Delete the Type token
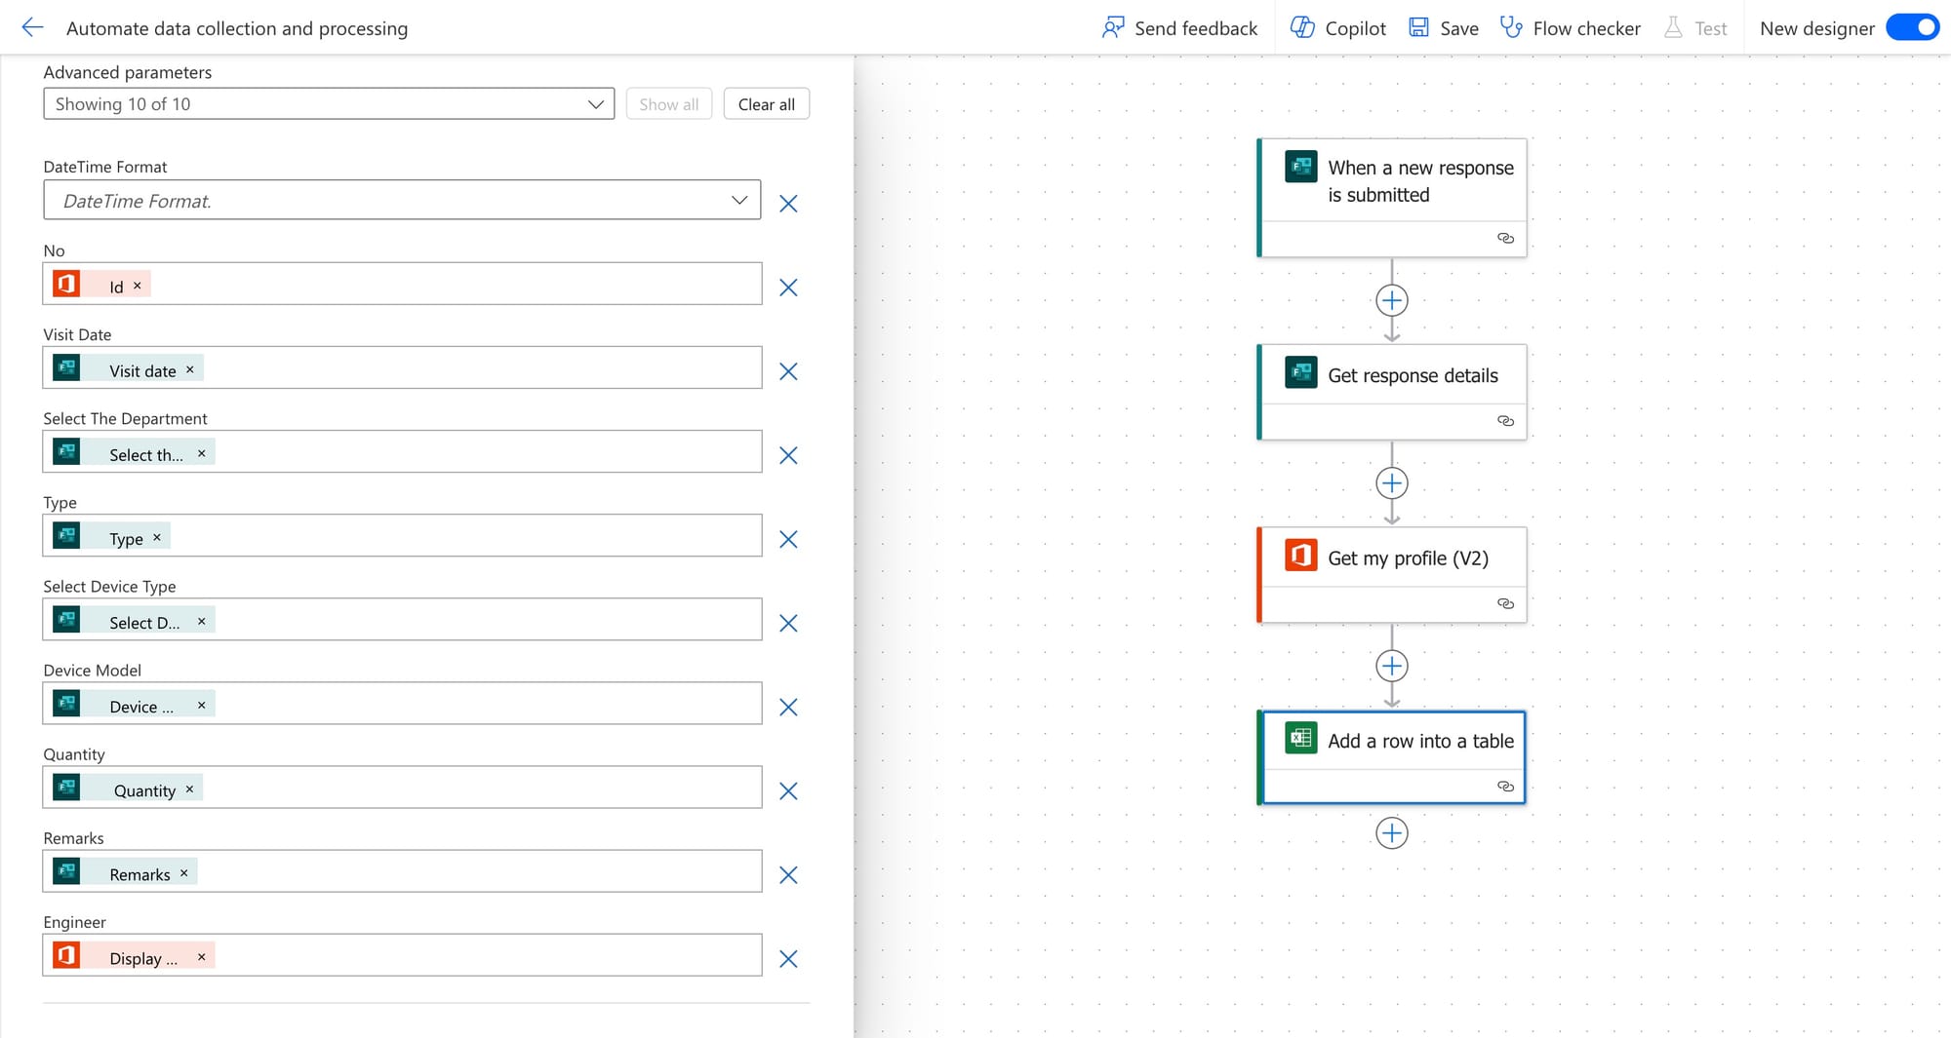The width and height of the screenshot is (1951, 1038). click(157, 537)
